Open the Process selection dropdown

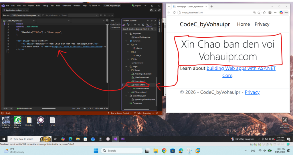(39, 15)
